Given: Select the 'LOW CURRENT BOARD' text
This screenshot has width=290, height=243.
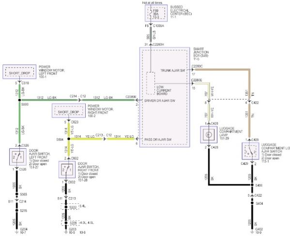Looking at the screenshot, I should point(164,90).
